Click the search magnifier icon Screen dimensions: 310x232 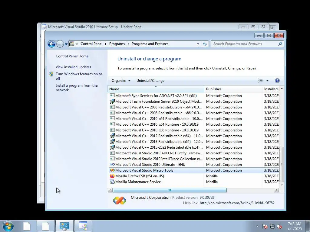pyautogui.click(x=280, y=44)
